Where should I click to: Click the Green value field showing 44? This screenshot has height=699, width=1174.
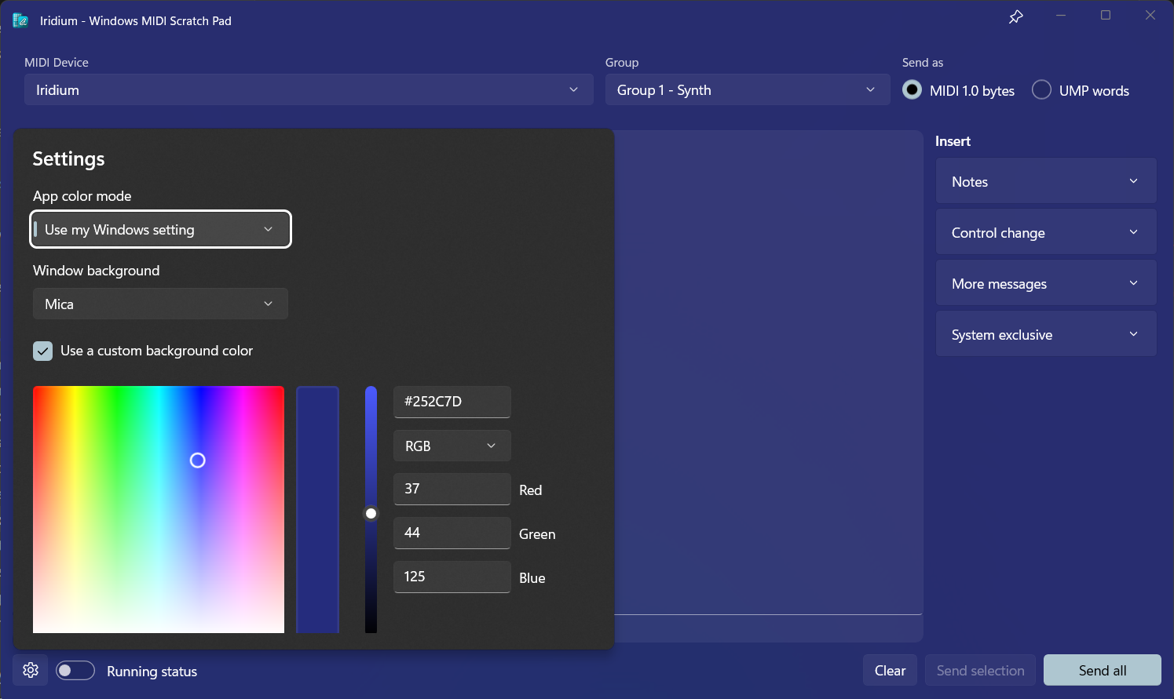pos(452,533)
